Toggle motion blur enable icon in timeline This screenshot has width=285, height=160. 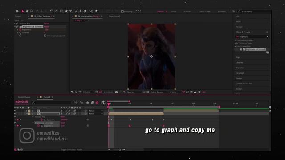click(x=97, y=103)
